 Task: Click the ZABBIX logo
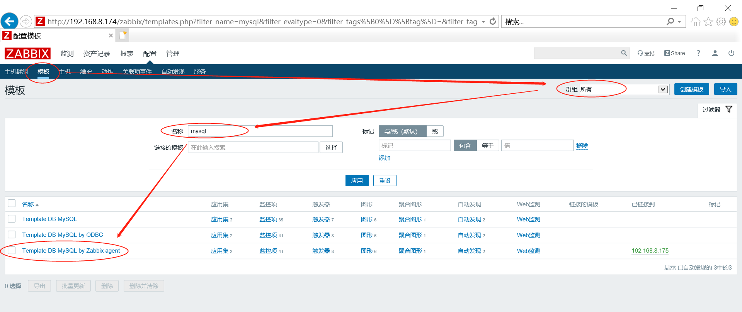(x=27, y=54)
